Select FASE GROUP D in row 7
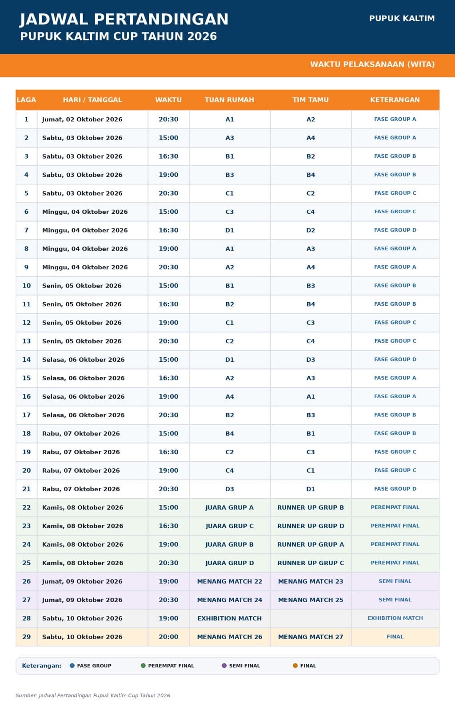Viewport: 455px width, 711px height. pos(395,230)
